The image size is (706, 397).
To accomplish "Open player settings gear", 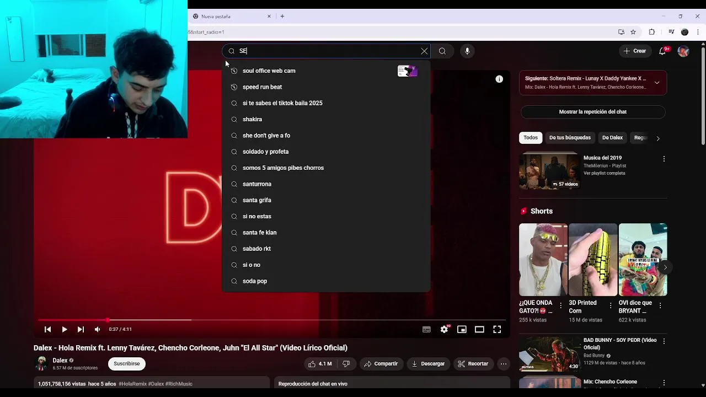I will [445, 329].
